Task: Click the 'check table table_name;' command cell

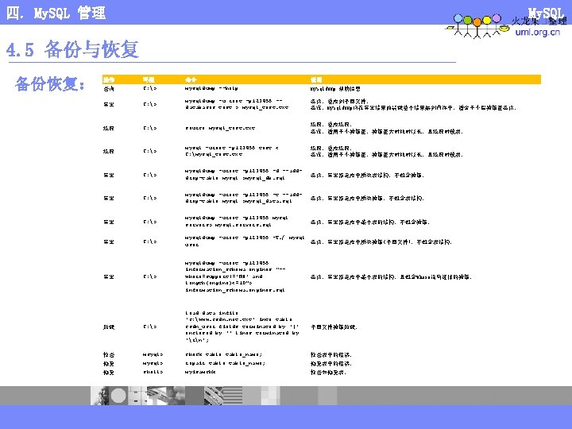Action: pyautogui.click(x=223, y=354)
